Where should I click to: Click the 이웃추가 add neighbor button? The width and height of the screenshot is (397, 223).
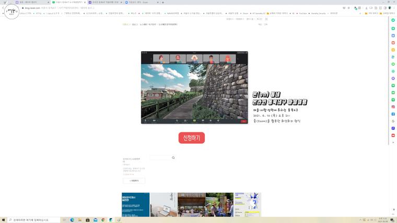tap(134, 181)
